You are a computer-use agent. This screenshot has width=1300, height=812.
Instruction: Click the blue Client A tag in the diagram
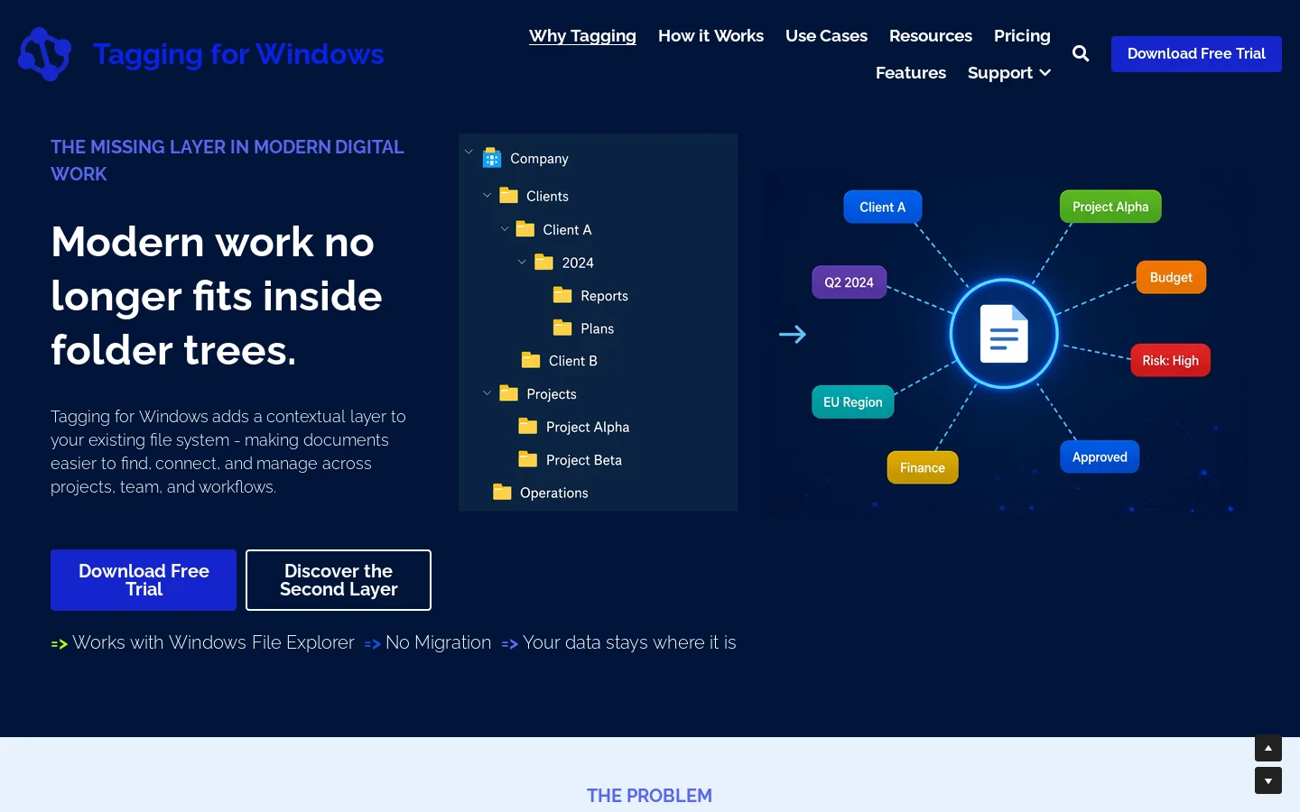pyautogui.click(x=883, y=207)
